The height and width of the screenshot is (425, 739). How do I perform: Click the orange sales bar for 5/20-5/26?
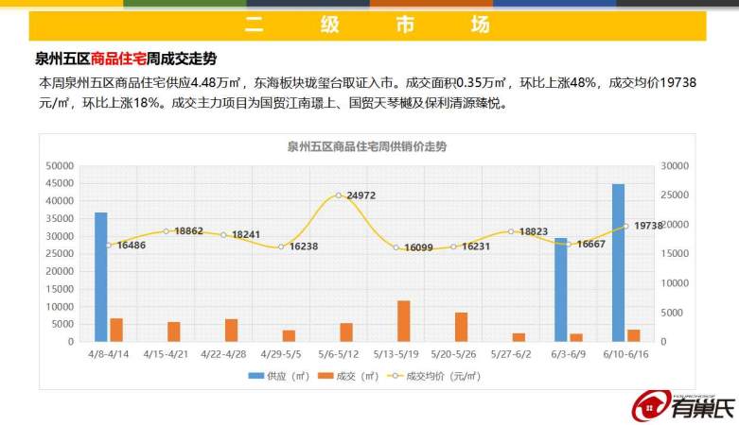[x=462, y=327]
